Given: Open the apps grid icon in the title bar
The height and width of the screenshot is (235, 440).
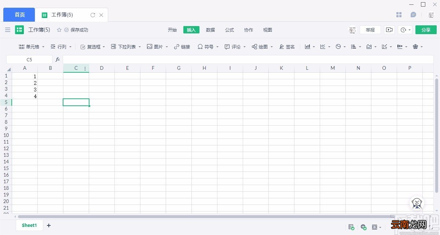Looking at the screenshot, I should point(399,15).
